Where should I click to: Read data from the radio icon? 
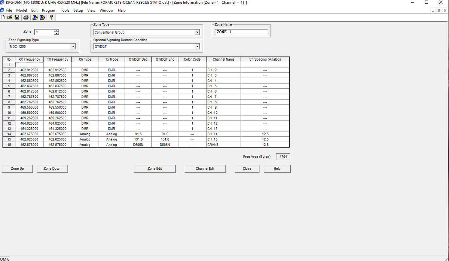(x=36, y=17)
